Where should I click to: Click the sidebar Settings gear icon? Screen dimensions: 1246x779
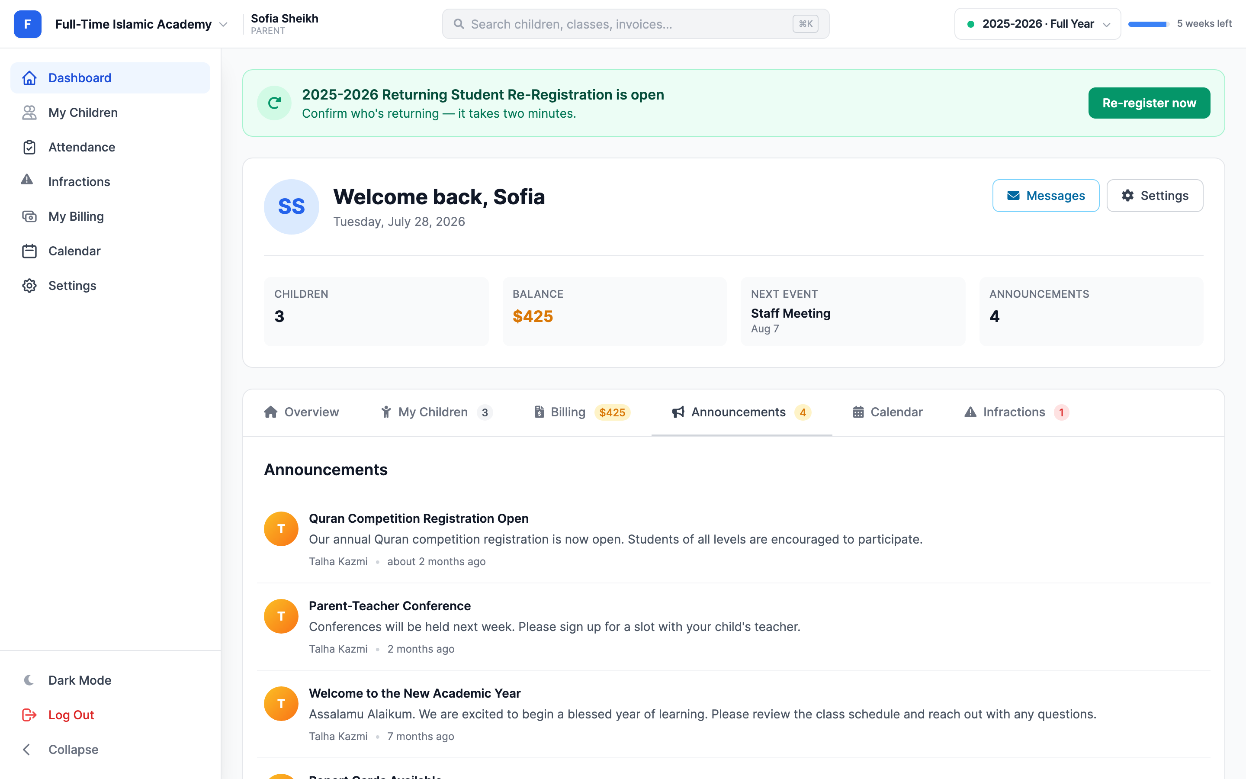[29, 286]
